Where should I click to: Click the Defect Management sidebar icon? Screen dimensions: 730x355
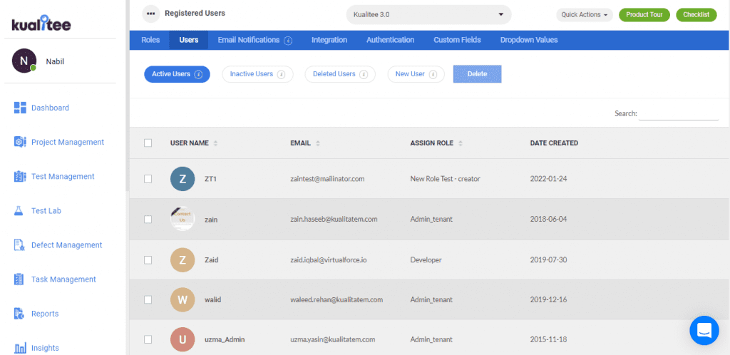pos(20,245)
